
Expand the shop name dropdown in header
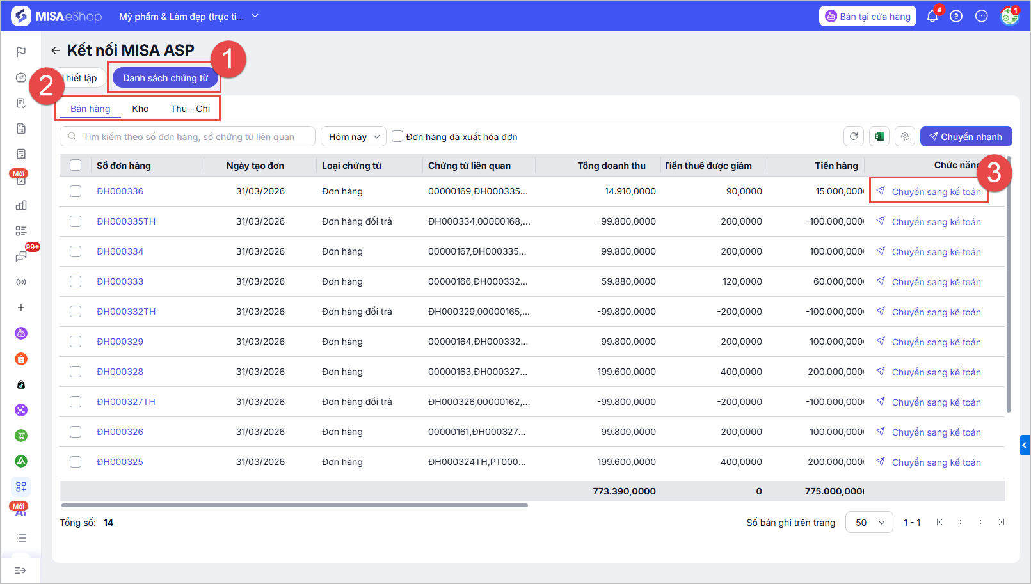255,16
